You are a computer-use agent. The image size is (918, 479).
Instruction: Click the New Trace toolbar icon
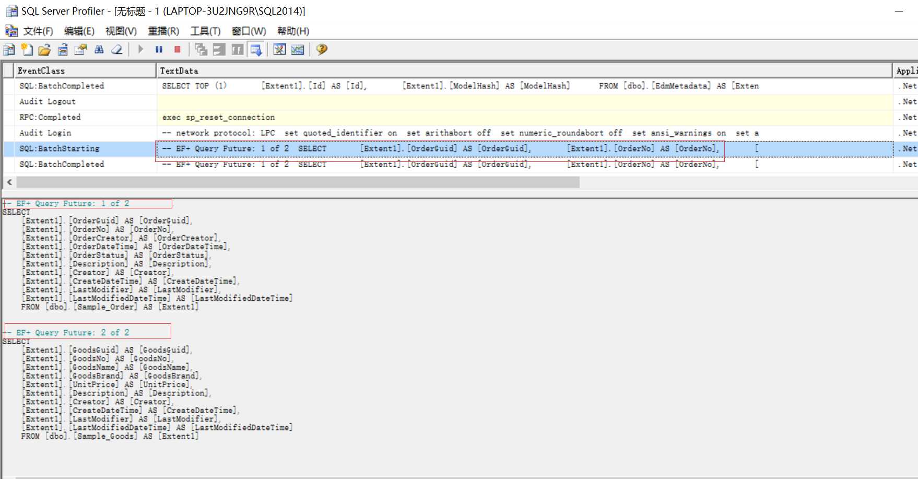[9, 50]
